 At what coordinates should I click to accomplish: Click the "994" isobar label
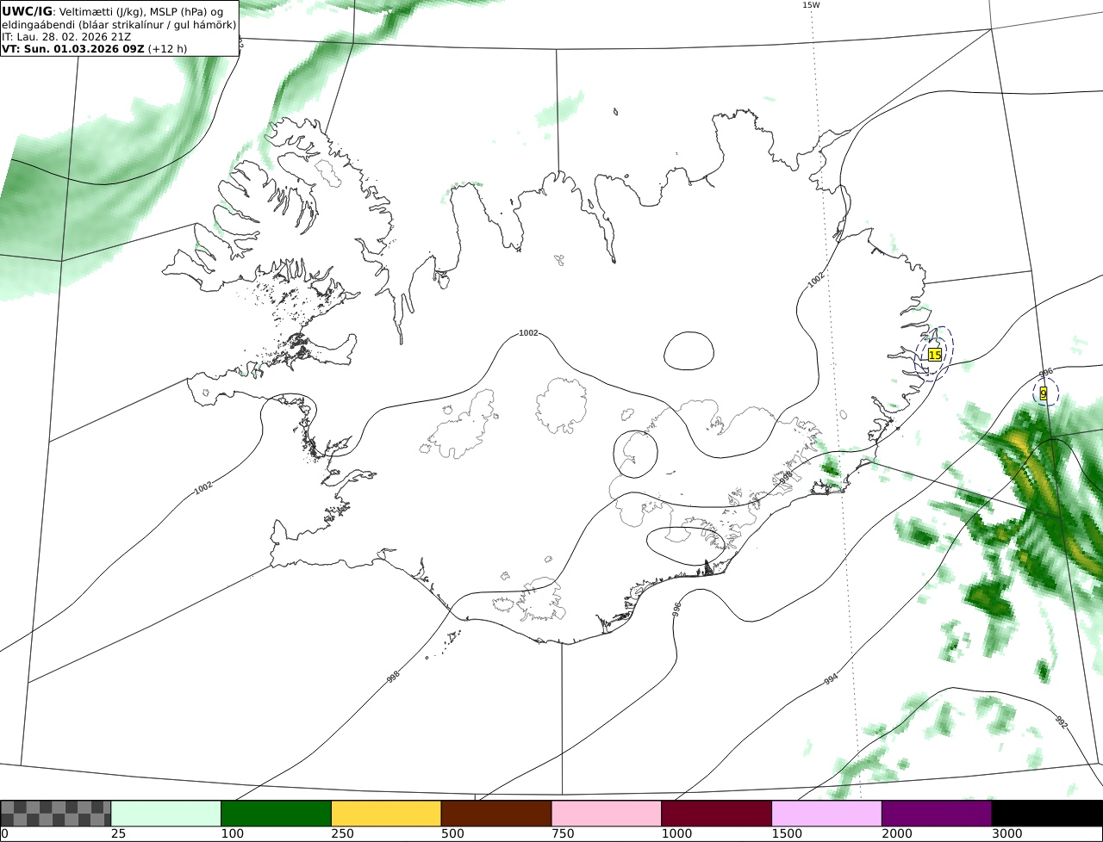pos(831,678)
